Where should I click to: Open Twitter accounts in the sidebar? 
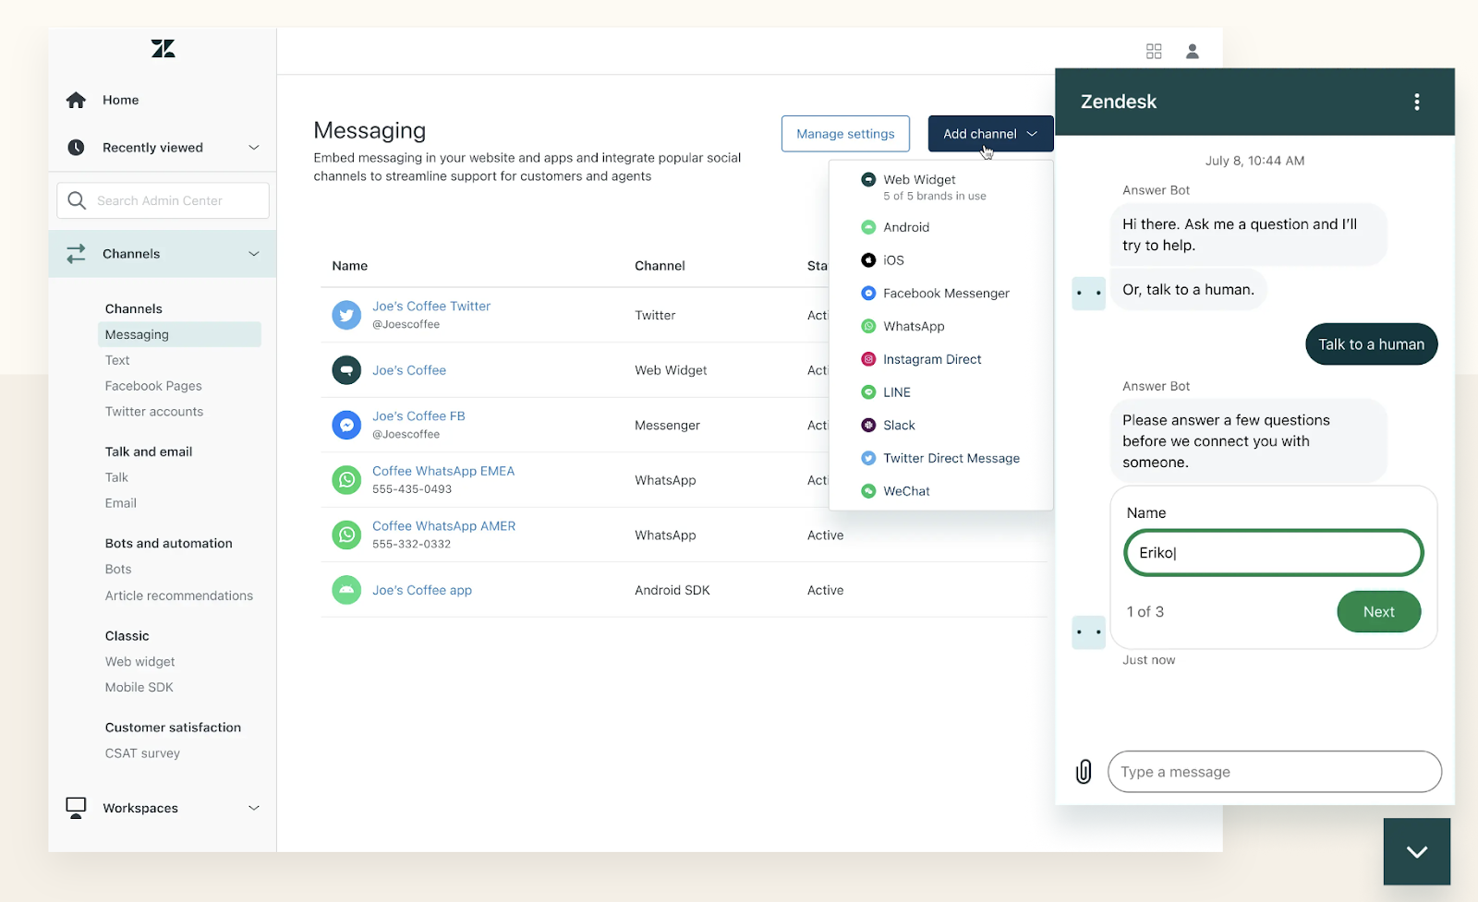pos(154,412)
